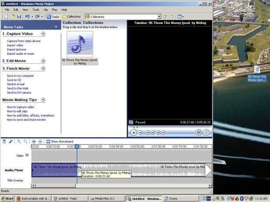Screen dimensions: 270x202
Task: Stop the preview monitor playback
Action: (x=140, y=132)
